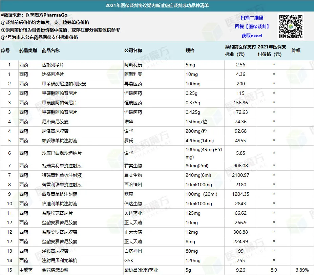Screen dimensions: 314x275
Task: Click the QR code image
Action: click(x=291, y=26)
